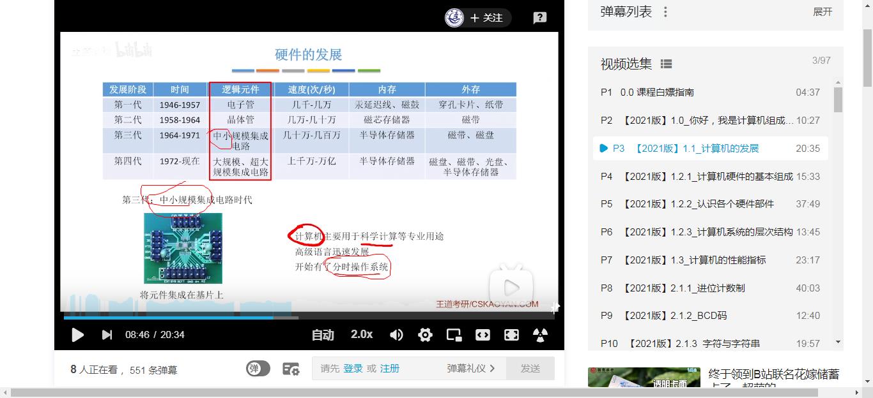Toggle the 弹 danmaku switch
The width and height of the screenshot is (873, 398).
[x=258, y=369]
